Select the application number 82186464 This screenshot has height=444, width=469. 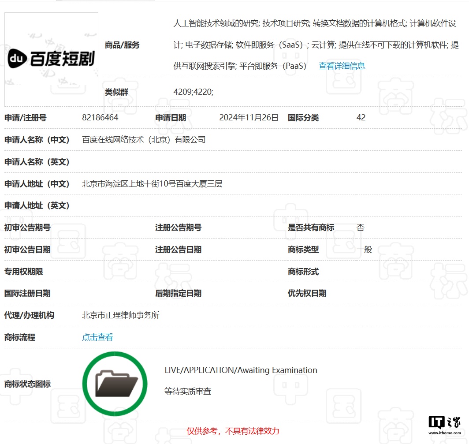[99, 118]
